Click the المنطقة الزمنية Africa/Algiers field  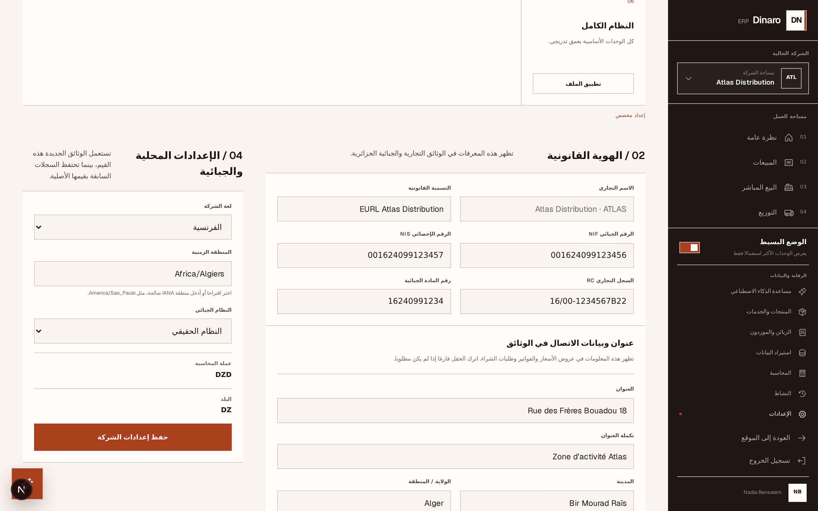133,274
